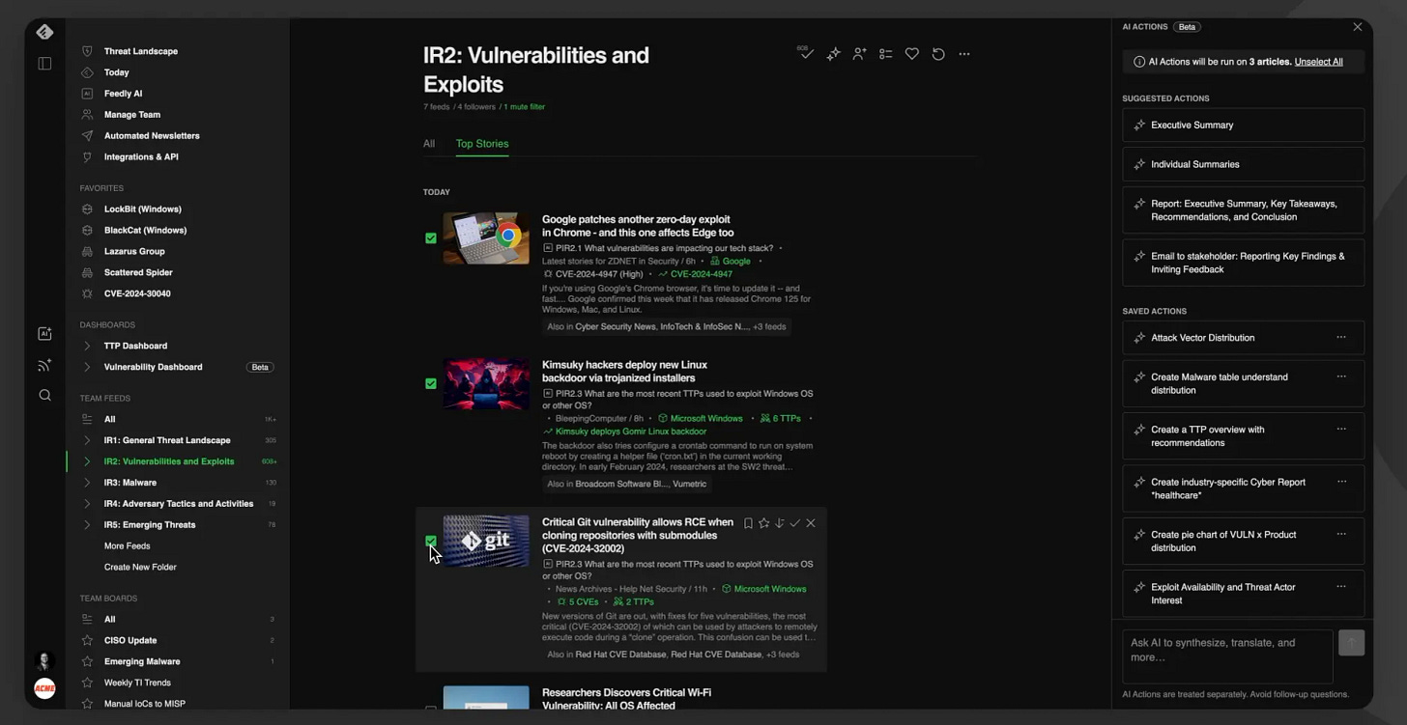Click the Feedly logo icon
The height and width of the screenshot is (725, 1407).
[x=44, y=32]
